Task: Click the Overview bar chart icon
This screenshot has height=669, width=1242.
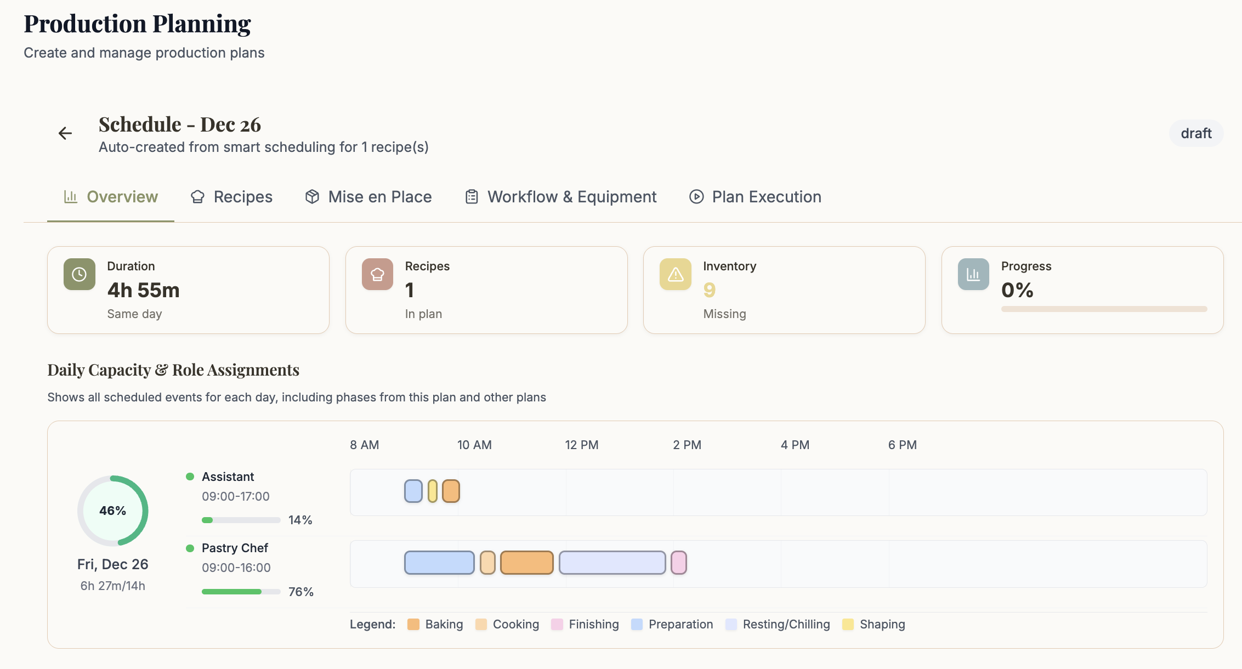Action: 70,196
